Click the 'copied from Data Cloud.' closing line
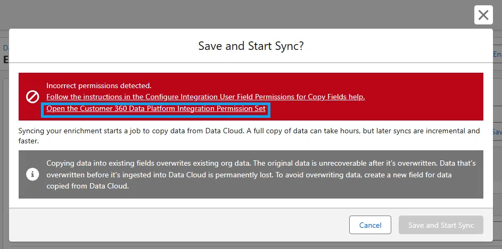 87,186
